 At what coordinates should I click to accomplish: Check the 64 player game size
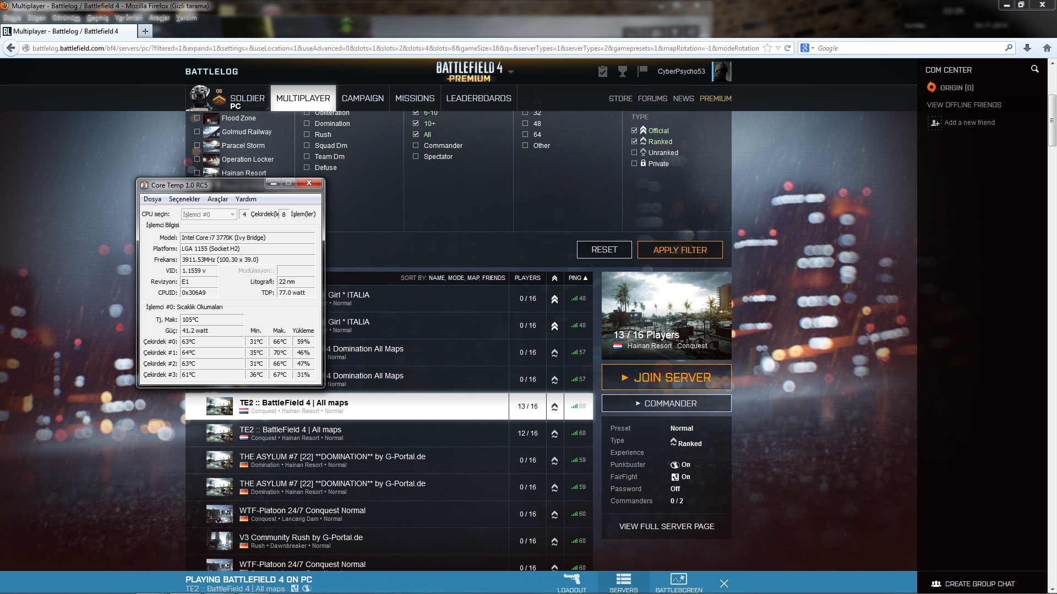click(x=525, y=134)
